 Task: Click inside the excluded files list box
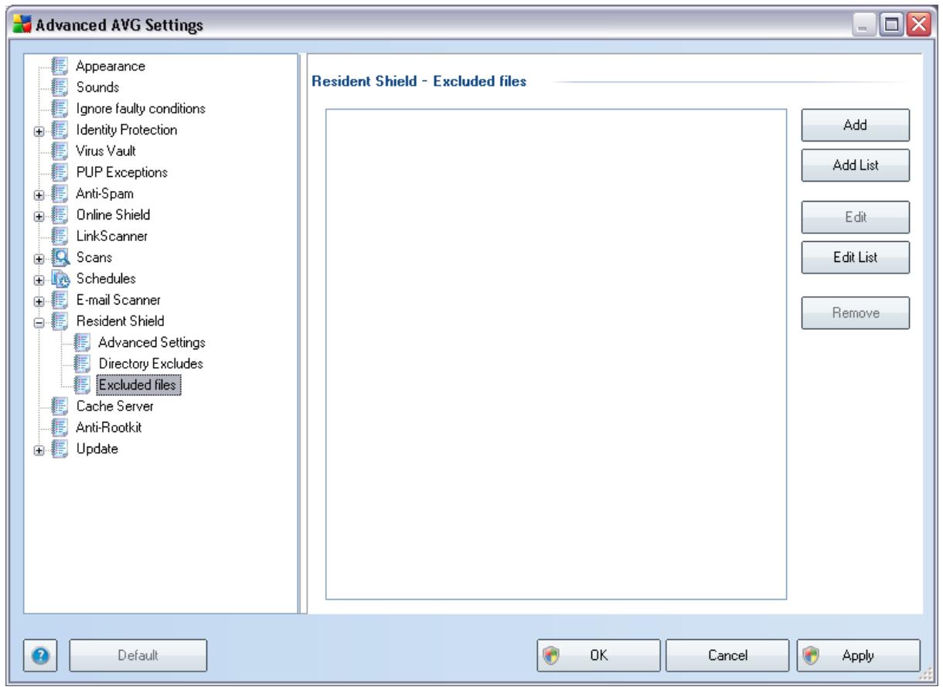coord(556,354)
